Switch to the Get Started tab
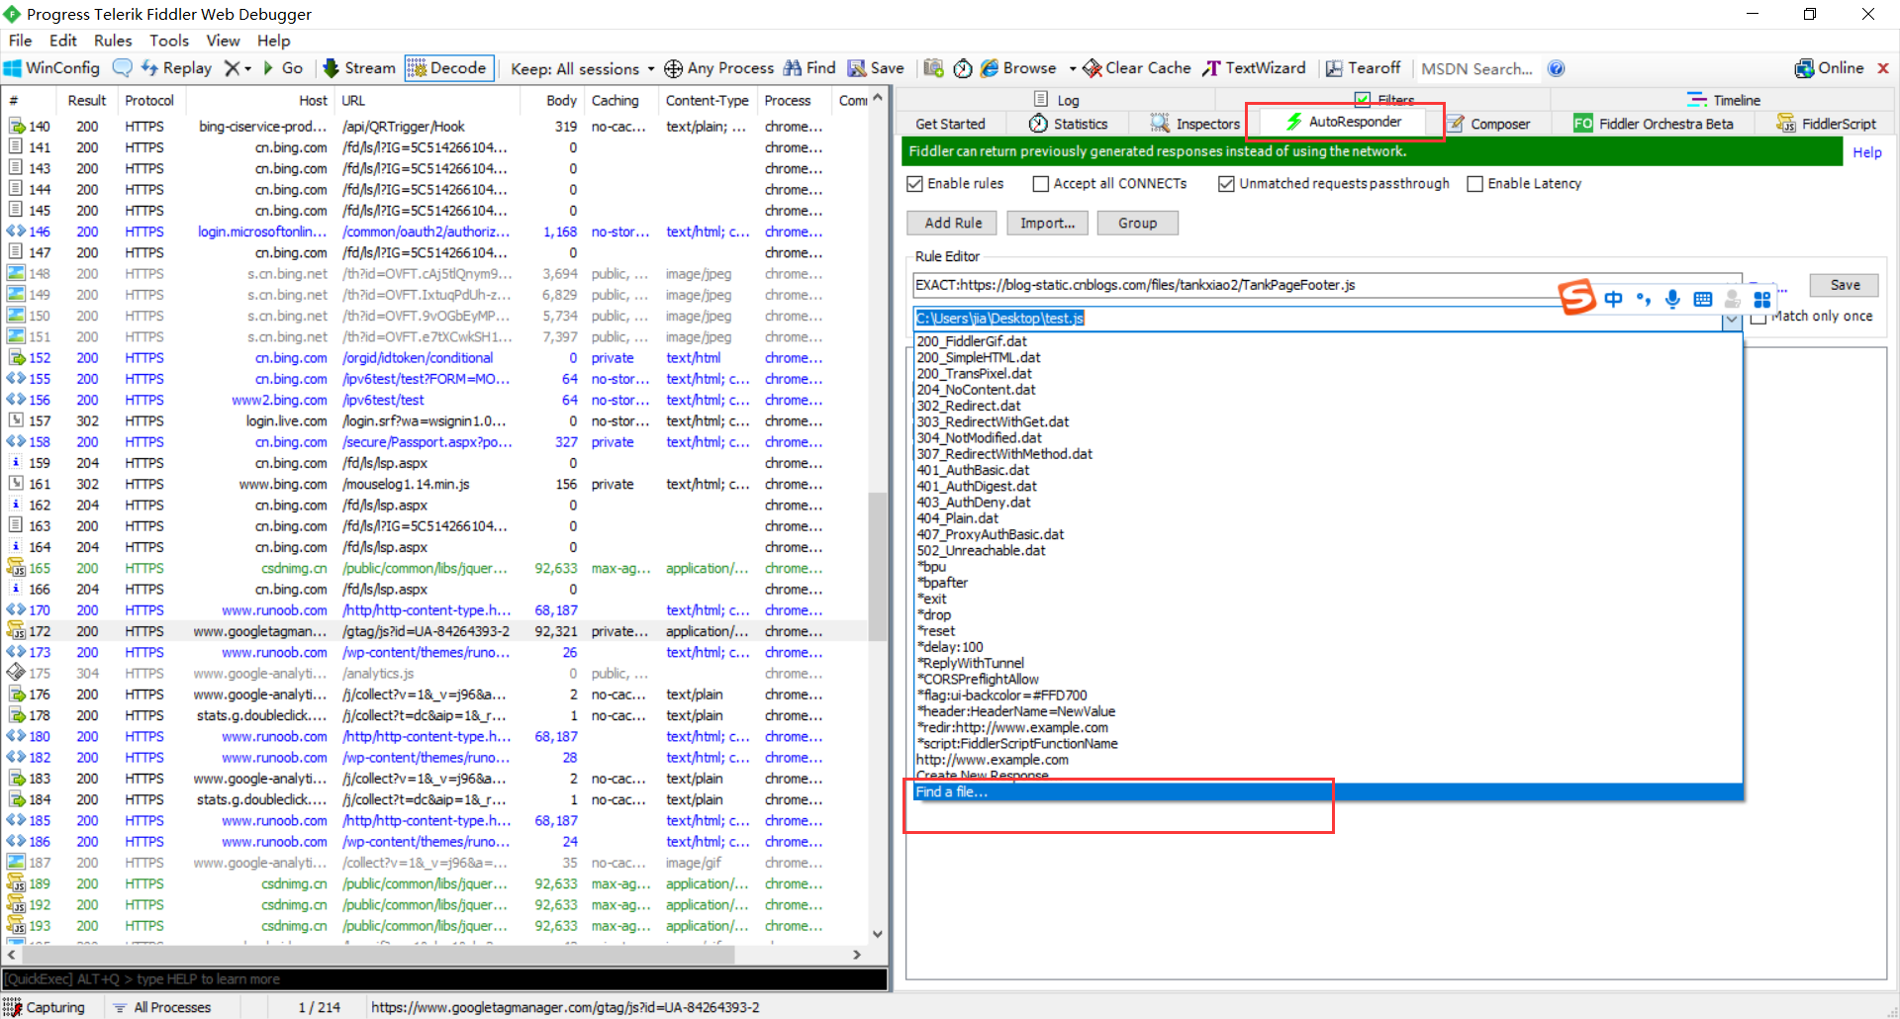The image size is (1900, 1019). pos(950,124)
